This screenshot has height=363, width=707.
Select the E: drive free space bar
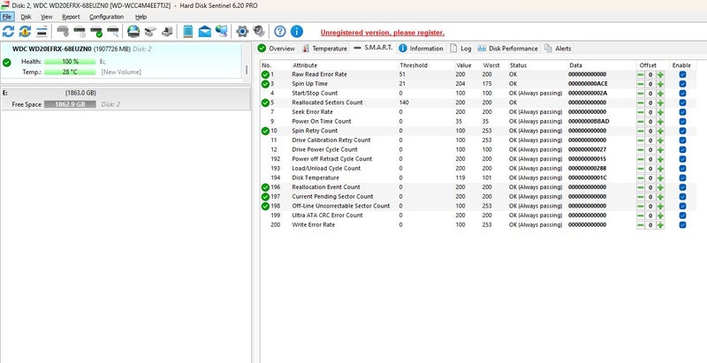[70, 104]
